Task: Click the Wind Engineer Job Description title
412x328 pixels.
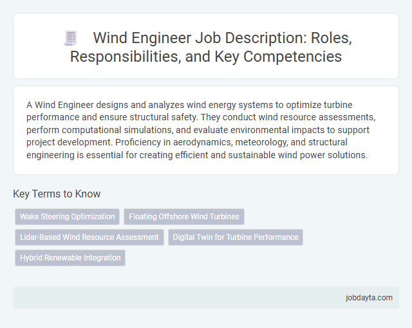Action: point(211,47)
